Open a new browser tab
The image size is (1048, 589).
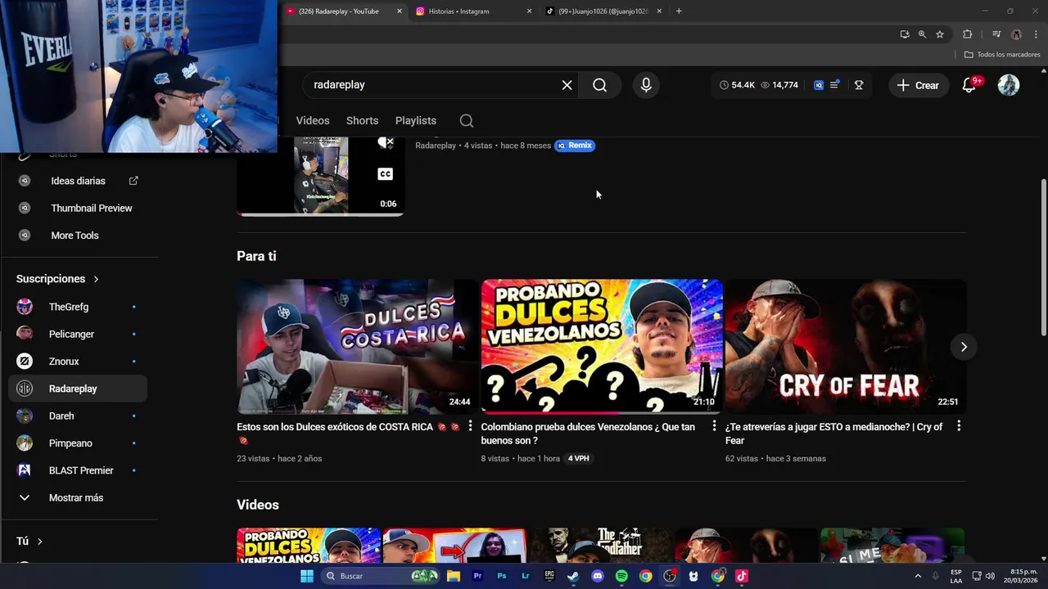click(679, 11)
